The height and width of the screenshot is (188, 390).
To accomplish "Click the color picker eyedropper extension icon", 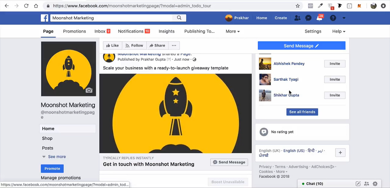I will [320, 6].
